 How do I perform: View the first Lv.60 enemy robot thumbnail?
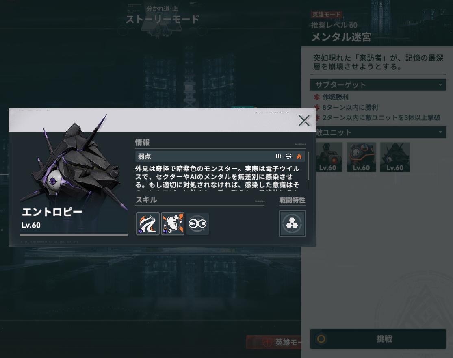tap(329, 157)
